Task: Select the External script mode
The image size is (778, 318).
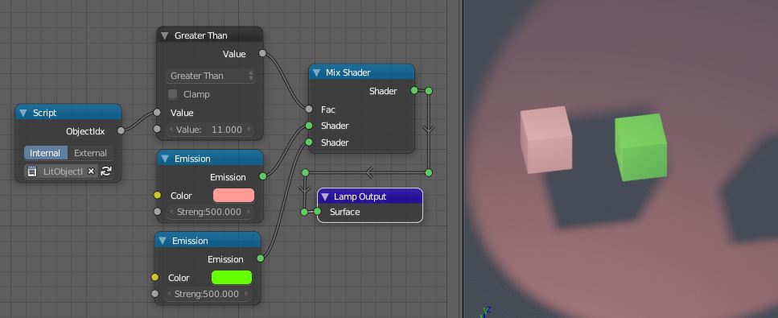Action: pos(90,153)
